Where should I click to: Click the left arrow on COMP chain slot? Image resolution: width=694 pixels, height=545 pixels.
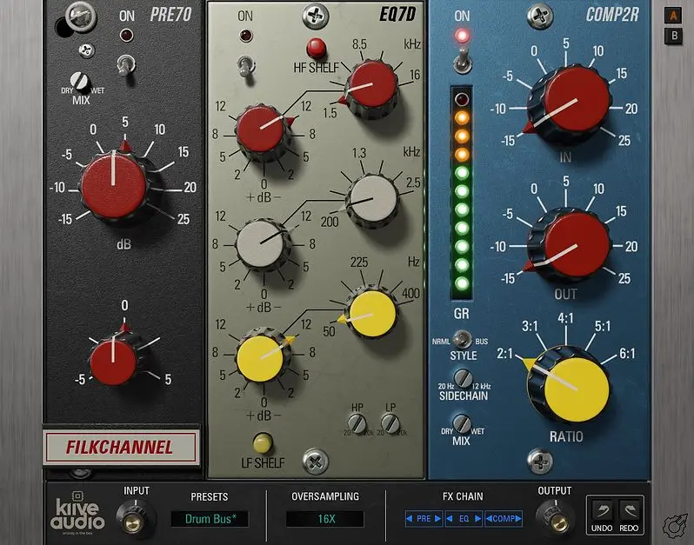coord(489,518)
